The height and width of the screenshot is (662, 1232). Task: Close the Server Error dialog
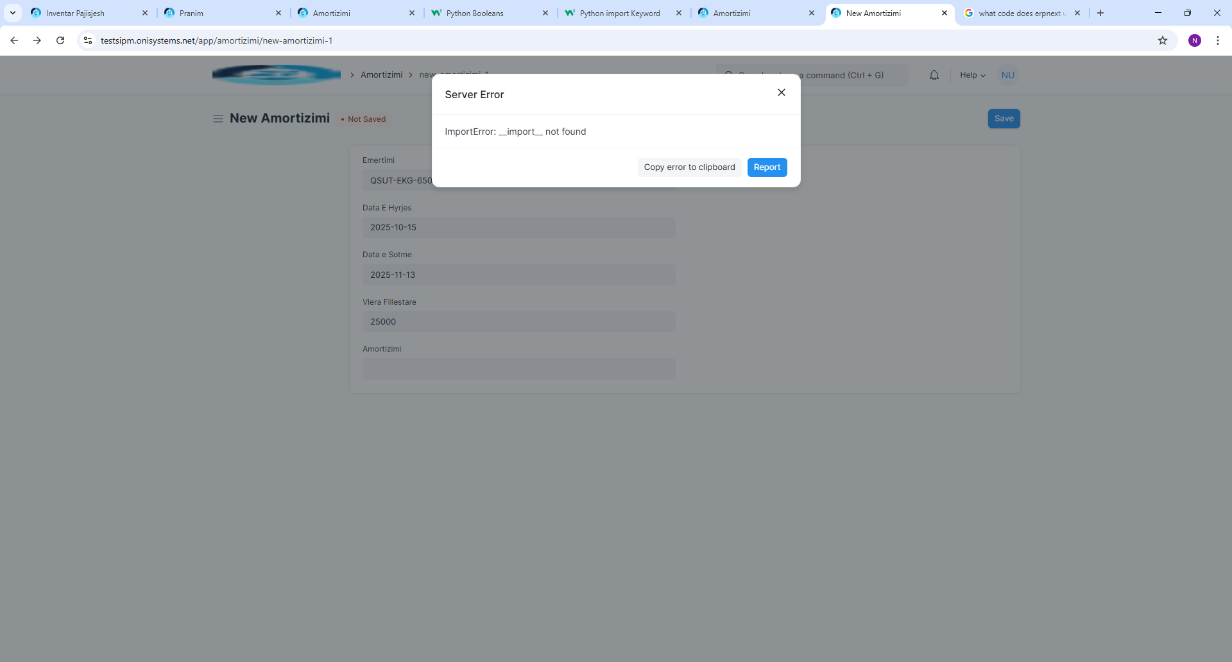click(x=781, y=92)
